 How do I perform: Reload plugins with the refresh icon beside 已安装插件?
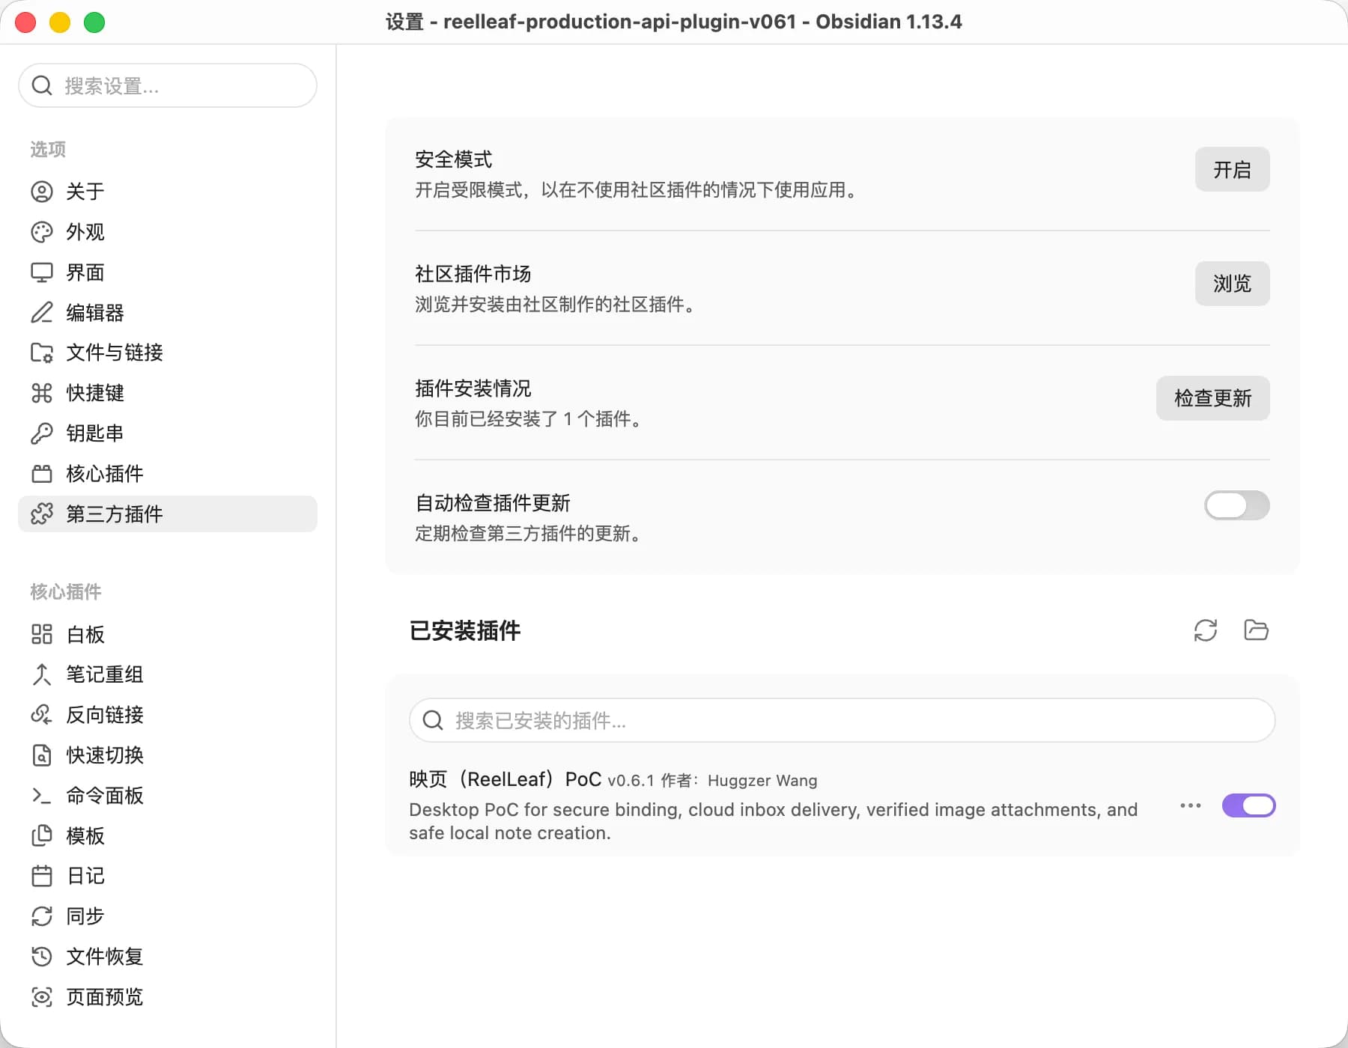[x=1206, y=630]
